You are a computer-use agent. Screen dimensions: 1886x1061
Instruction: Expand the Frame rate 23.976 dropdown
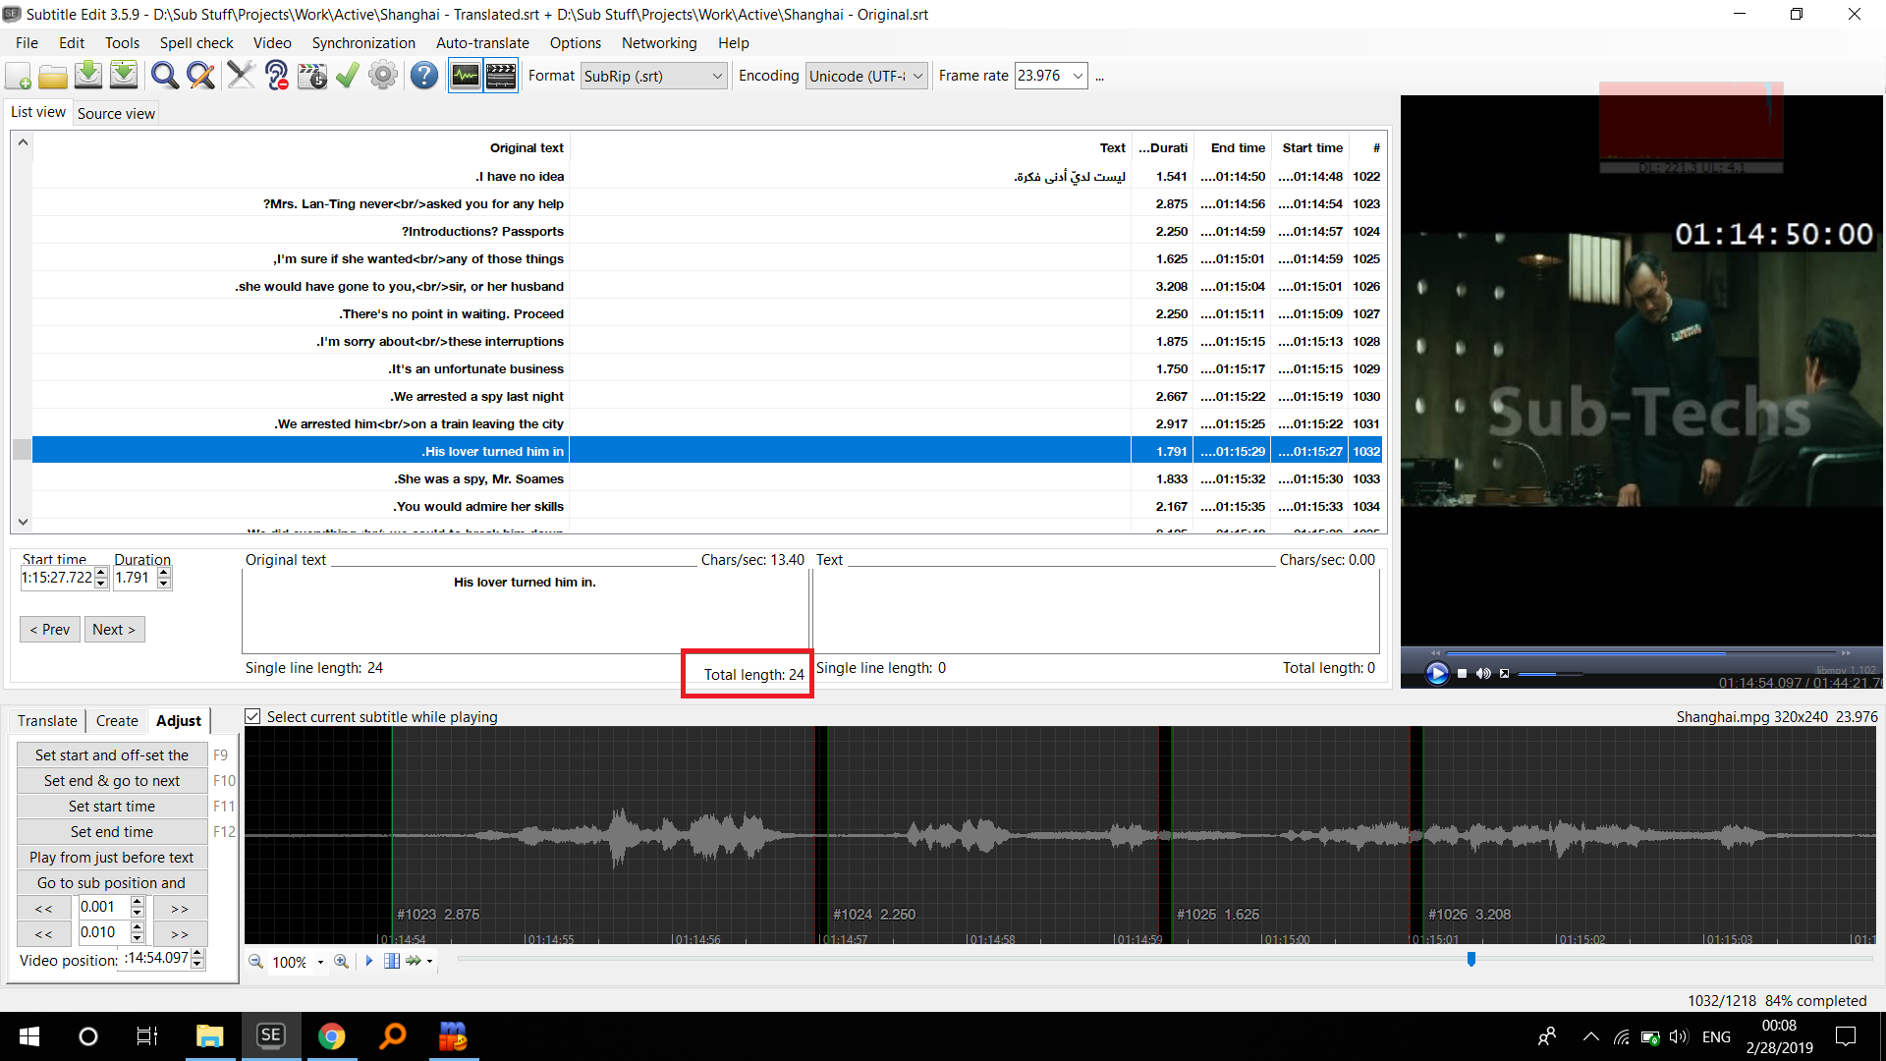point(1078,77)
